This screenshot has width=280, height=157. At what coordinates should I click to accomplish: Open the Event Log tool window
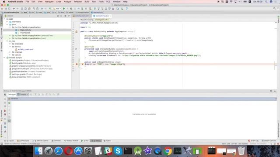click(x=253, y=141)
